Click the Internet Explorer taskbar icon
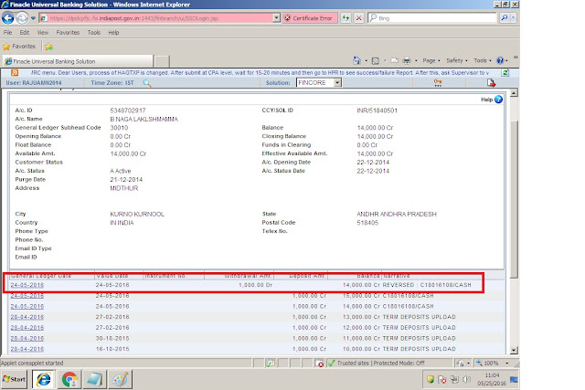Screen dimensions: 585x390 coord(44,380)
